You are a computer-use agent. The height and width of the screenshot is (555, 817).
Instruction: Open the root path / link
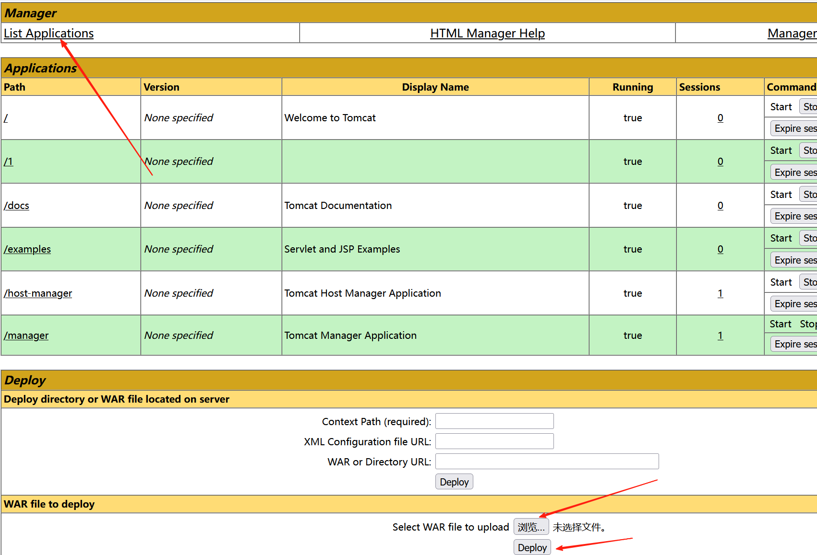[6, 118]
